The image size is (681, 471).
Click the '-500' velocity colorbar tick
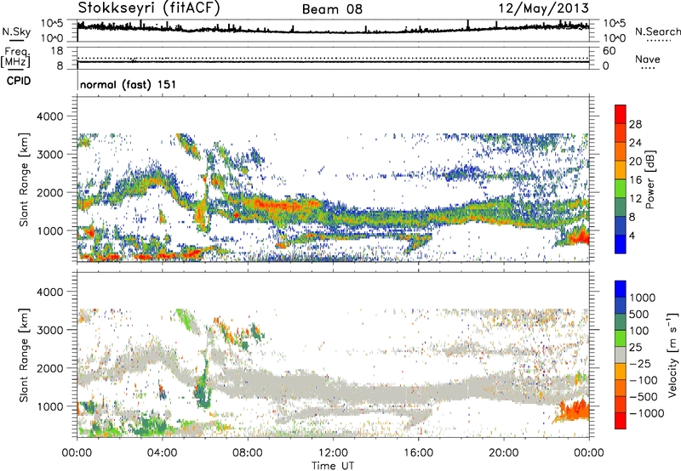(644, 397)
